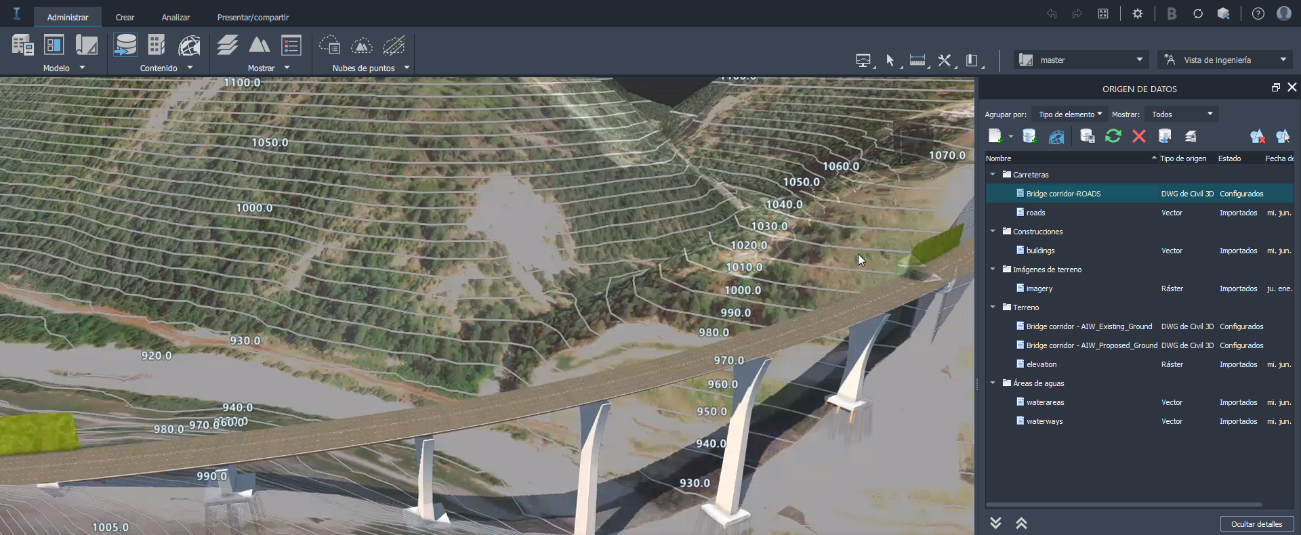Click the point cloud terrain icon
Viewport: 1301px width, 535px height.
tap(362, 45)
